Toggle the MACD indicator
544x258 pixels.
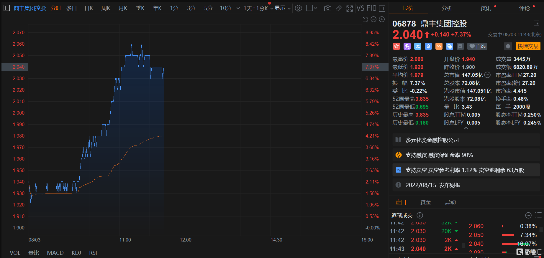(55, 253)
